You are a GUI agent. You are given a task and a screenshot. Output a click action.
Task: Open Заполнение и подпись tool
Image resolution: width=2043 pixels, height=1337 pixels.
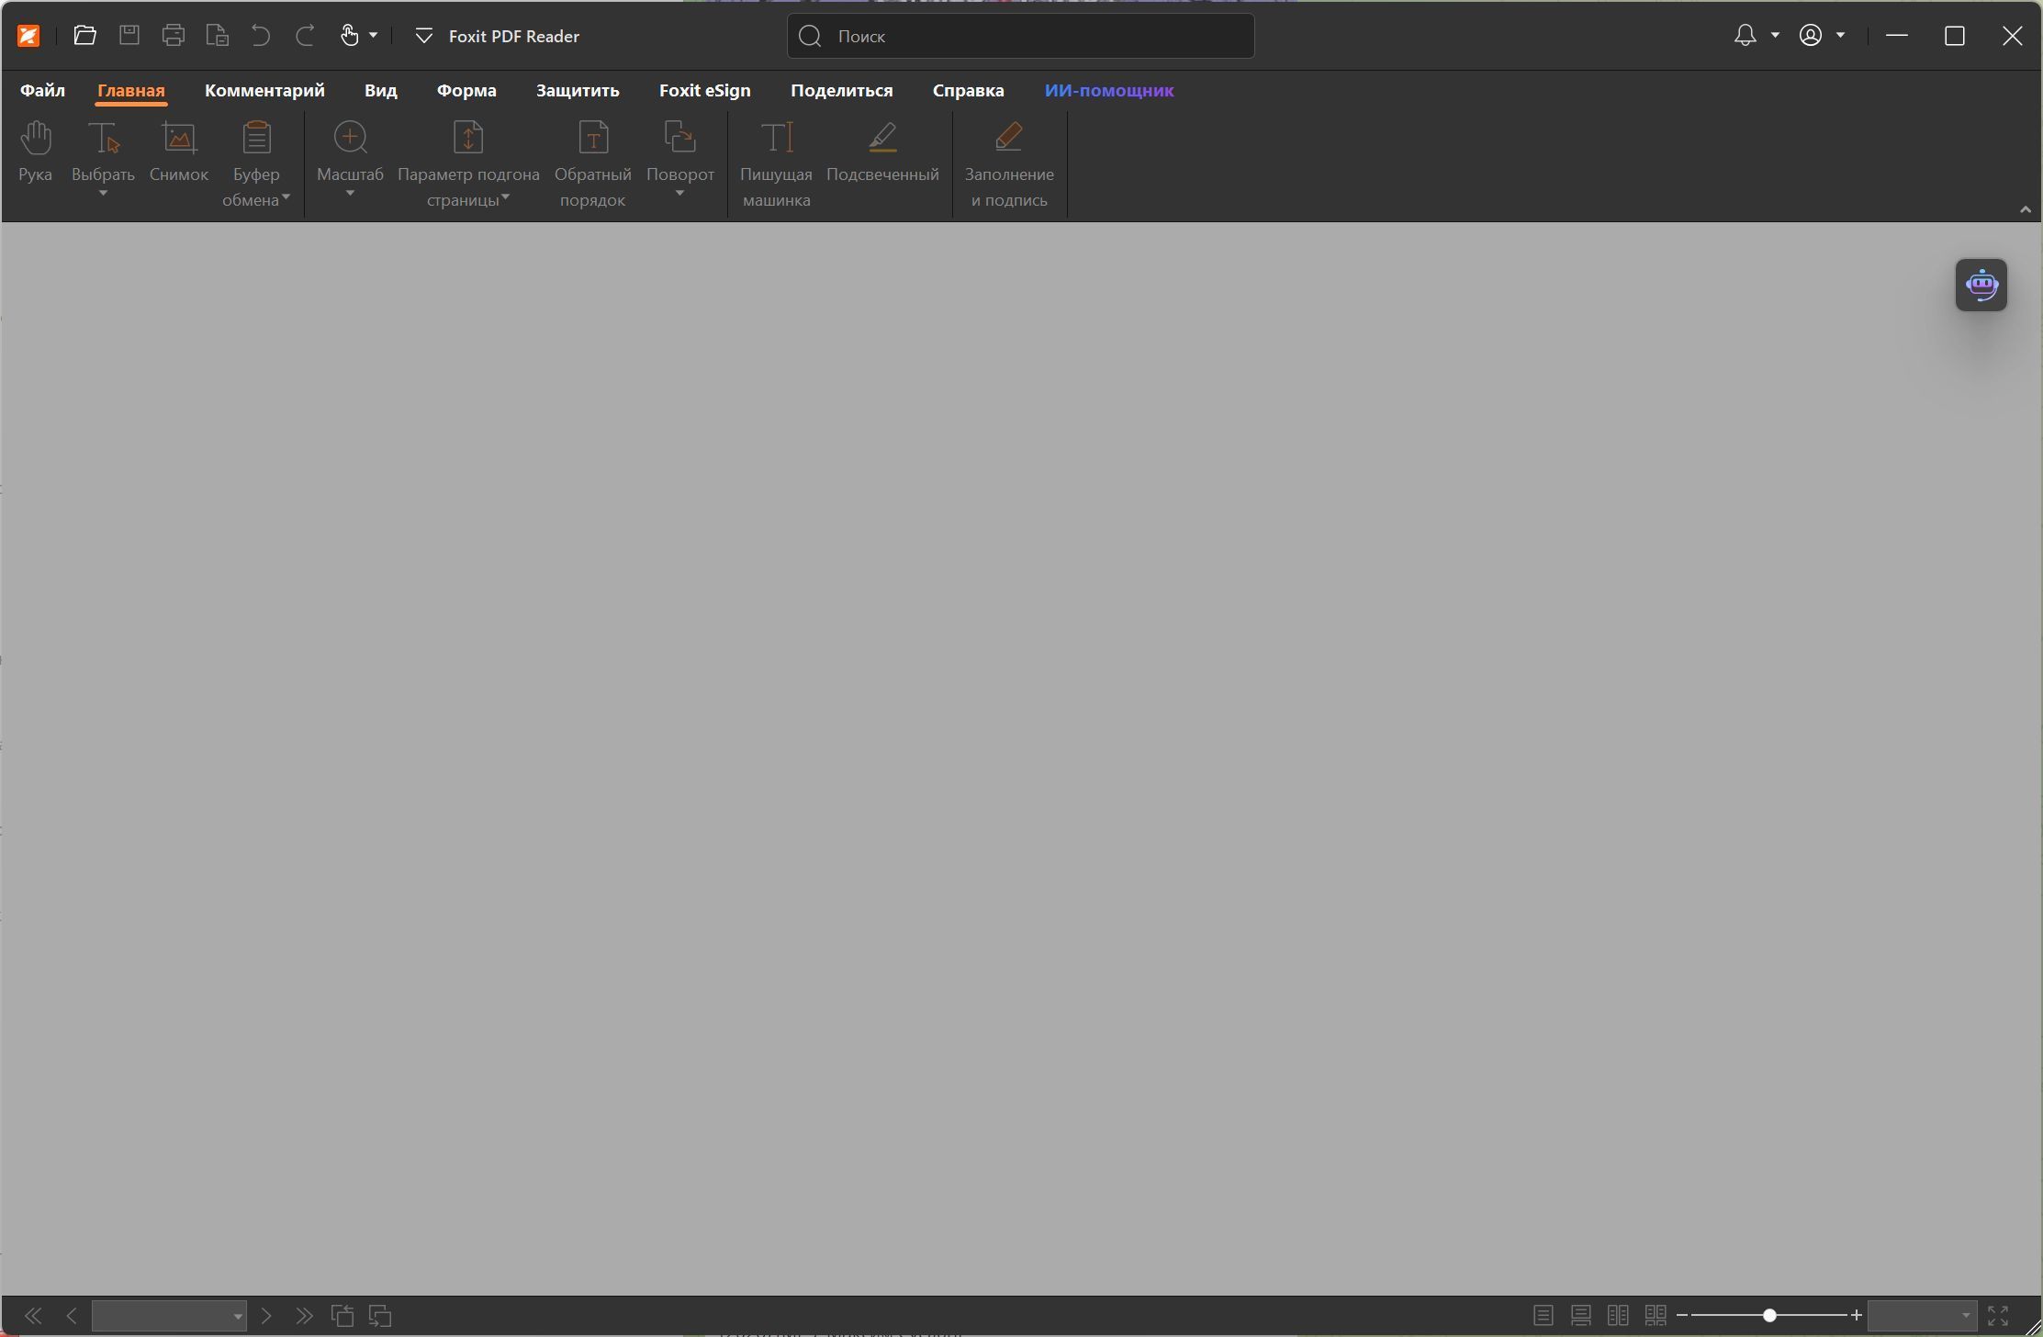1009,163
